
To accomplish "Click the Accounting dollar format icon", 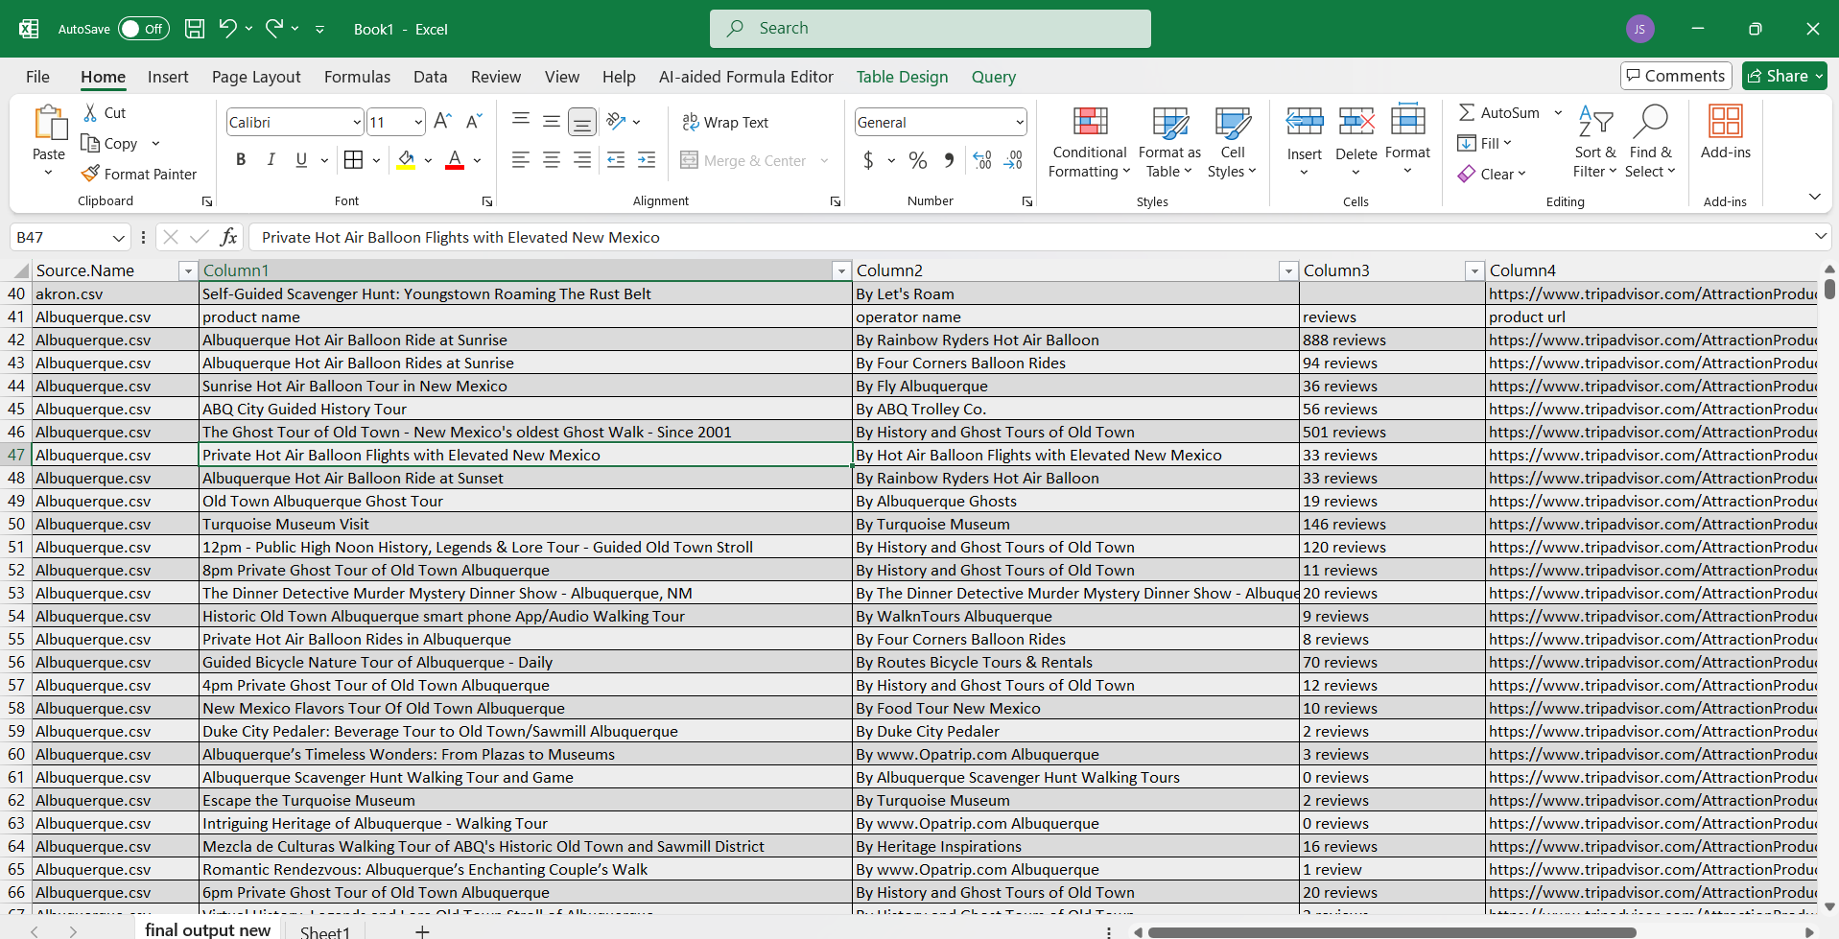I will click(x=868, y=160).
